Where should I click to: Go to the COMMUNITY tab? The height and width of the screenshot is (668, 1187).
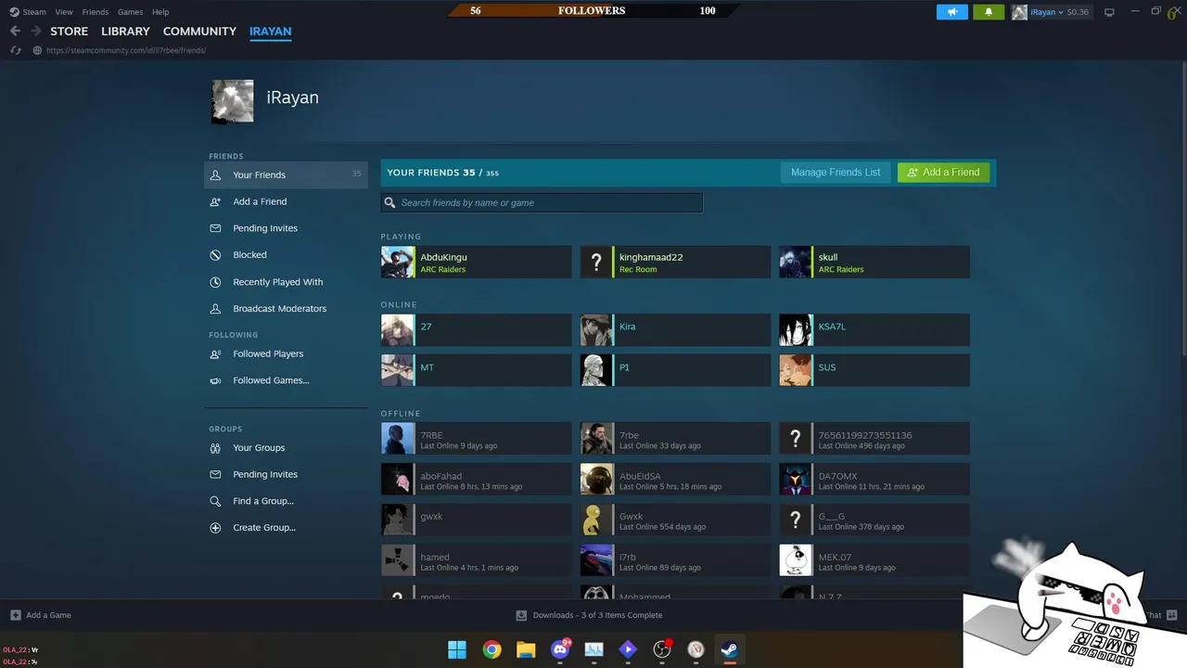point(199,31)
